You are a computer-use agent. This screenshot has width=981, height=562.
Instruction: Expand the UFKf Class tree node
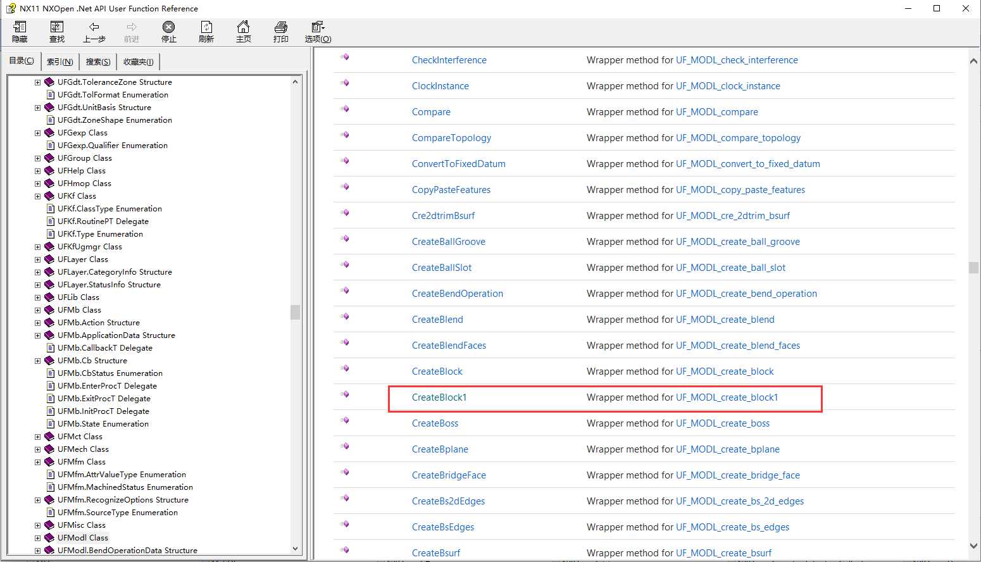pos(37,196)
